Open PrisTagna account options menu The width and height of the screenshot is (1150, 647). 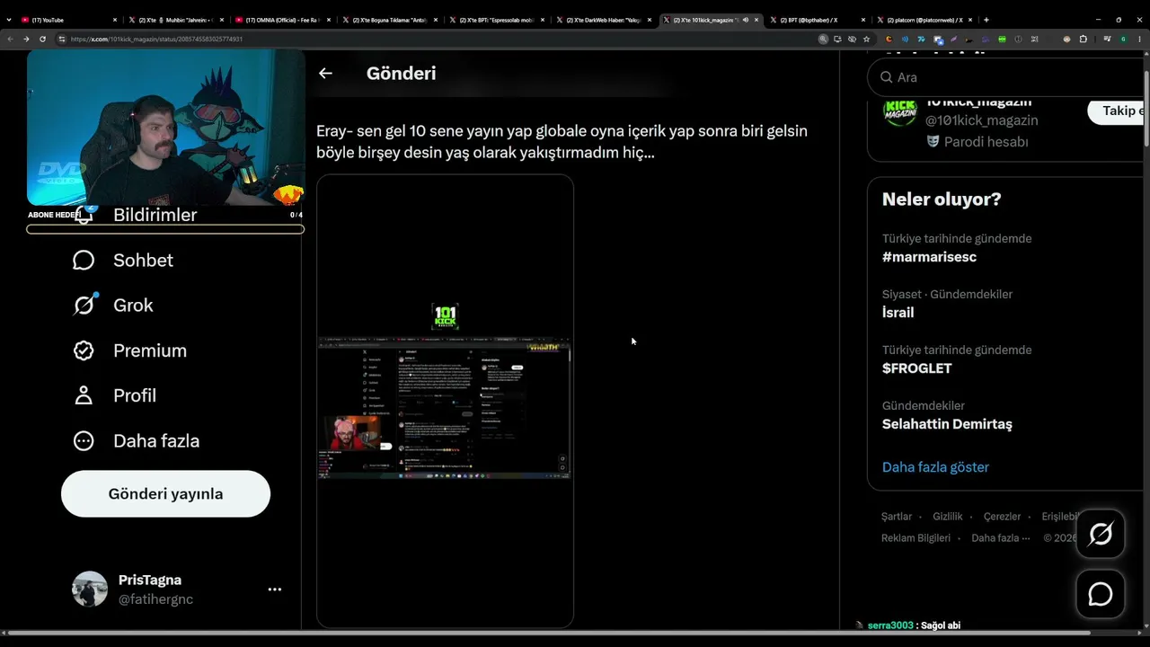[x=275, y=589]
